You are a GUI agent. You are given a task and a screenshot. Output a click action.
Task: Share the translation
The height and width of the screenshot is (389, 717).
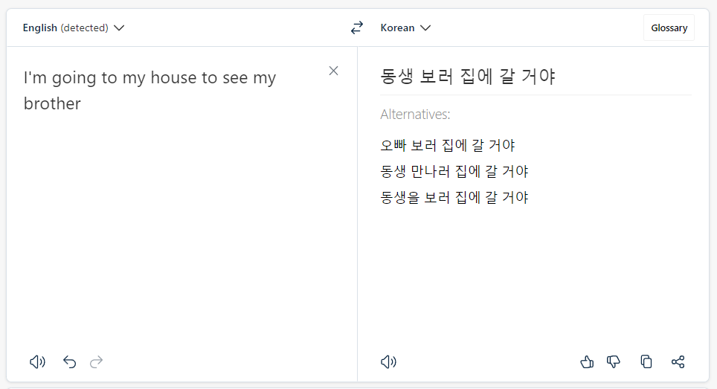(x=678, y=362)
